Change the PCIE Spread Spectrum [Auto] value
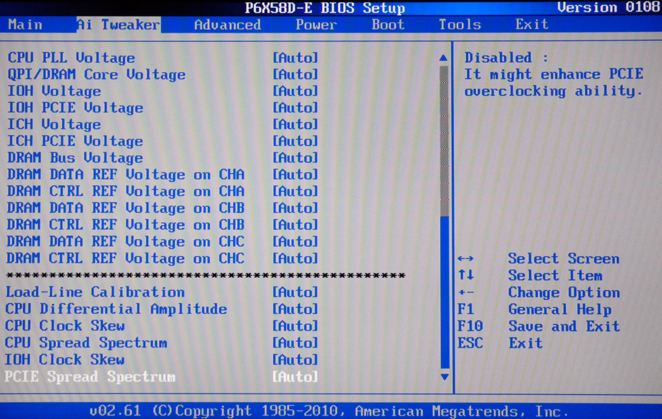Image resolution: width=662 pixels, height=419 pixels. (x=296, y=377)
